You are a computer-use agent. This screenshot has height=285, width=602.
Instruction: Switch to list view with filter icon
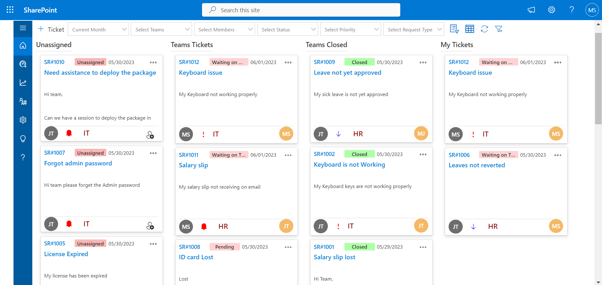454,29
